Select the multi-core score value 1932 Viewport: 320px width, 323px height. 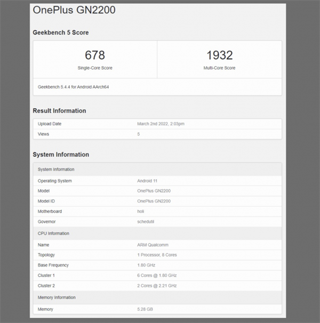[x=220, y=55]
